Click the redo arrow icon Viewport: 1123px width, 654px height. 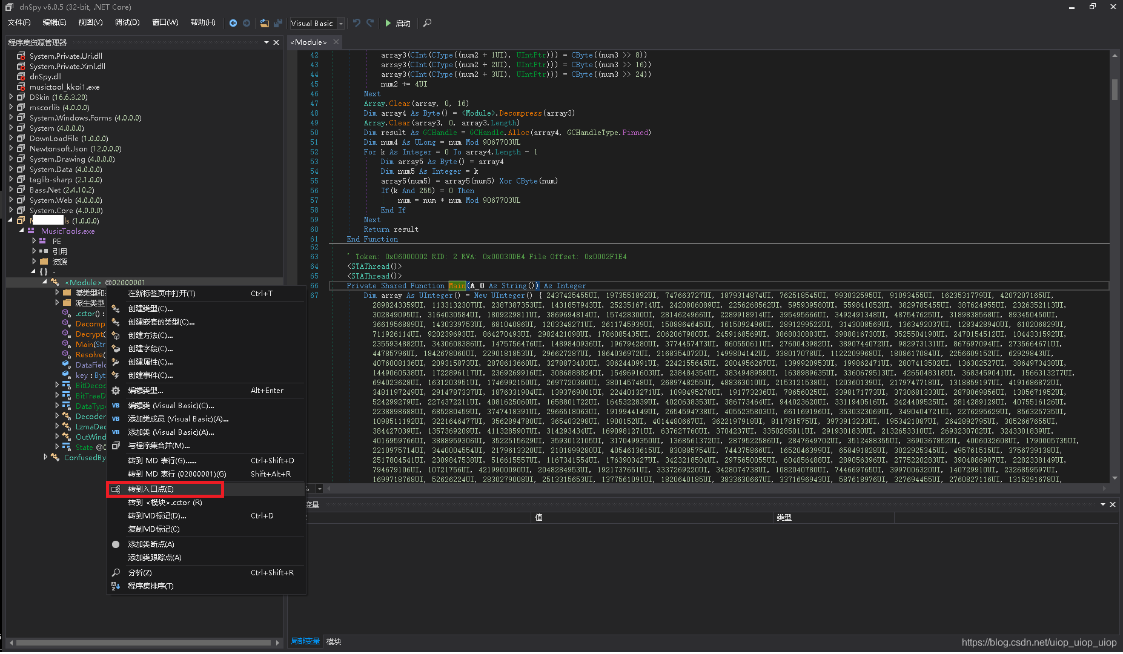tap(370, 23)
